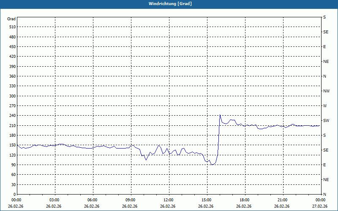Click the 03:00 time label
338x211 pixels.
coord(55,200)
